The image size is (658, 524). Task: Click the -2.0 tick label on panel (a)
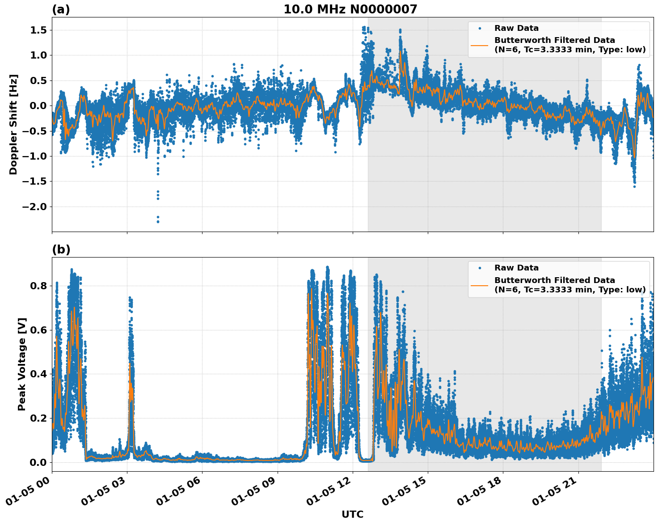click(34, 207)
